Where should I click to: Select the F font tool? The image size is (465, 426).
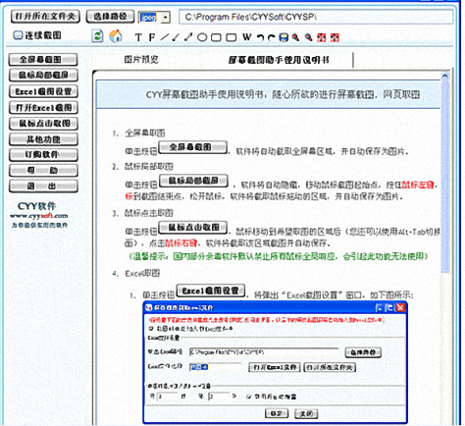(x=151, y=37)
